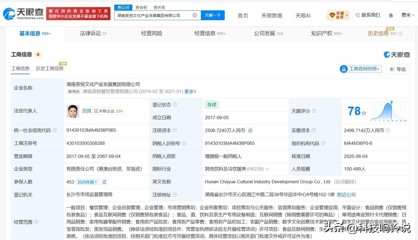Open the 法律诉讼 tab
Viewport: 418px width, 240px height.
93,33
